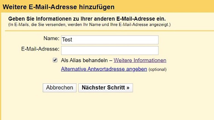Open the Weitere Informationen link
The width and height of the screenshot is (214, 120).
tap(140, 60)
